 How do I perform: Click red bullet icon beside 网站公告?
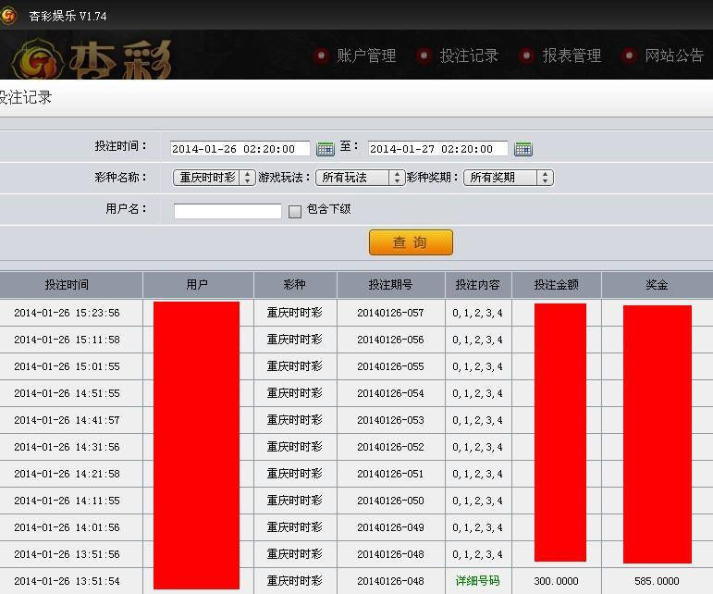click(x=629, y=56)
